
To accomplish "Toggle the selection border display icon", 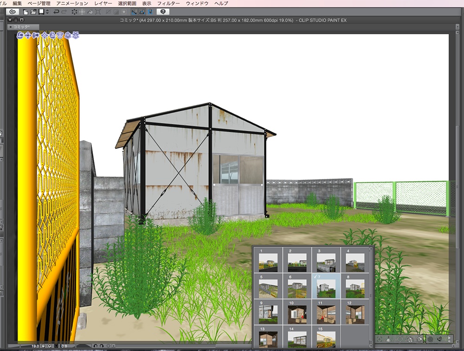I will [124, 12].
